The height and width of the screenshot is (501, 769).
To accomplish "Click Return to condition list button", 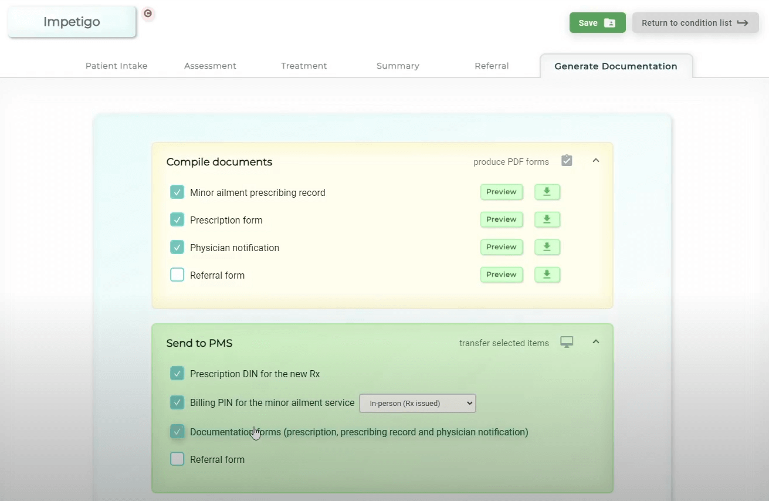I will point(695,23).
